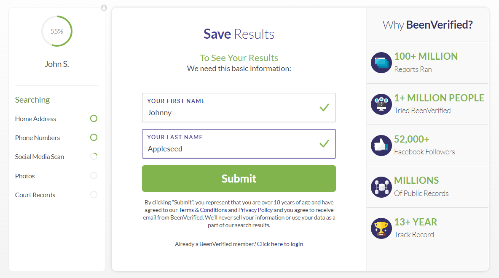Click the last name green checkmark

324,144
